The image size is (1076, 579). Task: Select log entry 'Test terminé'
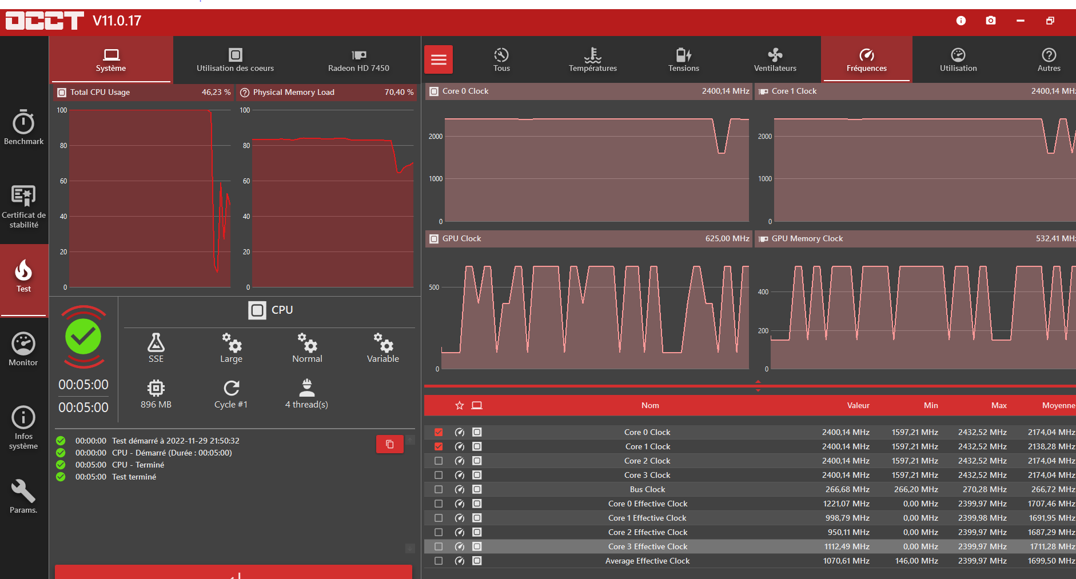(x=134, y=477)
